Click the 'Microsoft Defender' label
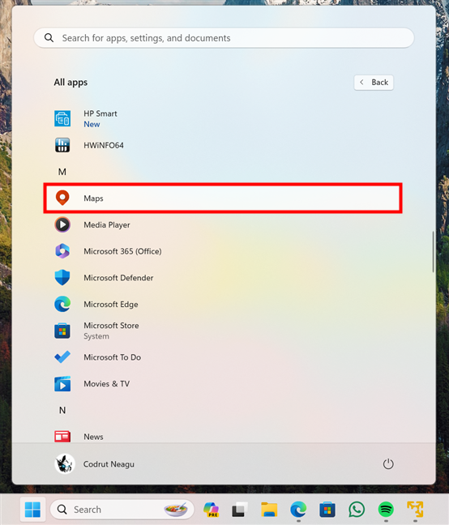This screenshot has height=525, width=449. pos(118,278)
